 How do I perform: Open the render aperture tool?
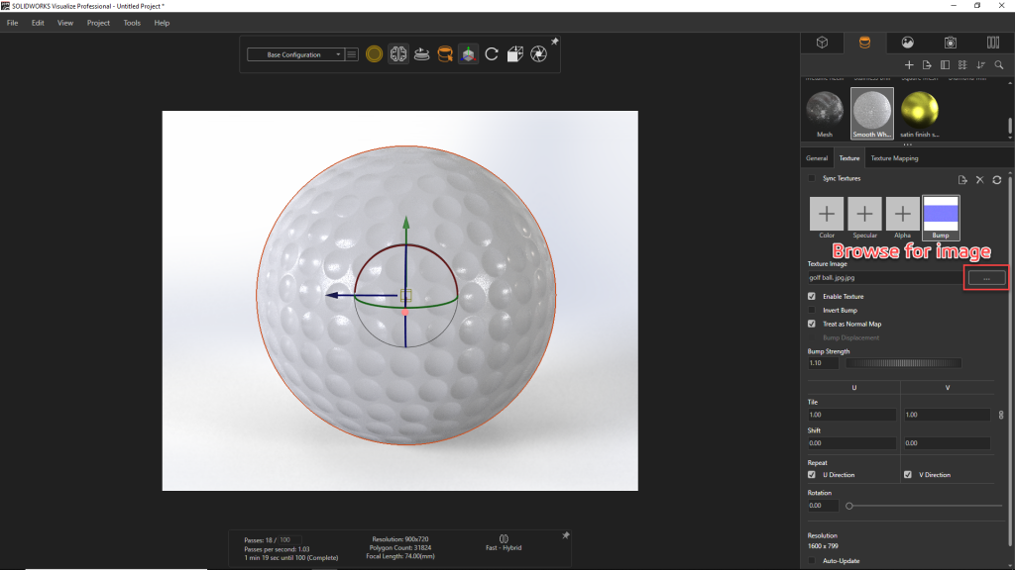click(538, 53)
